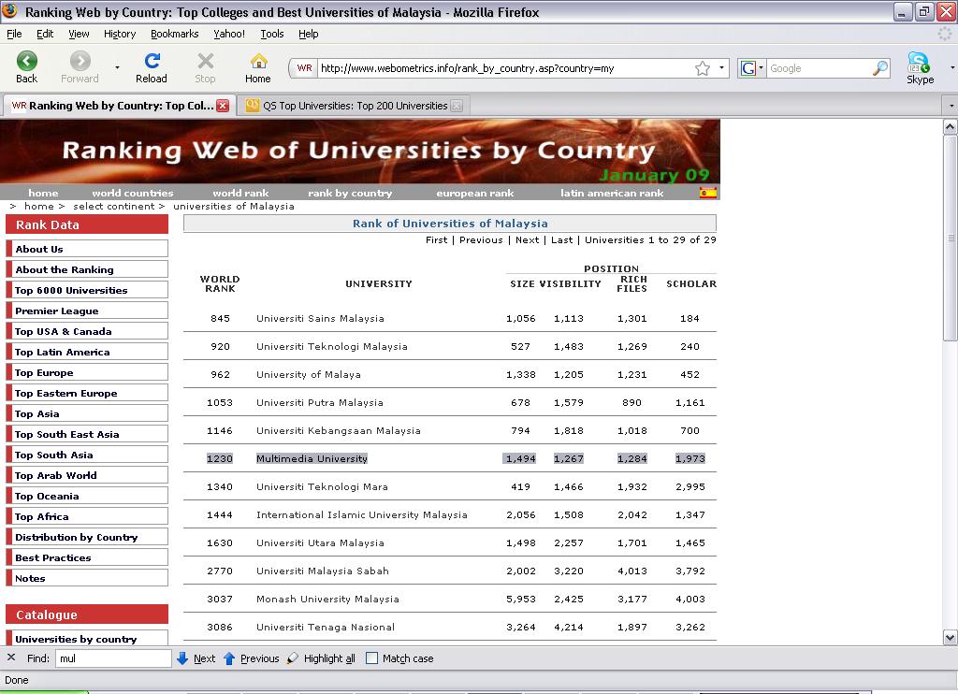Click the WR site icon in address bar
Screen dimensions: 958x694
(304, 68)
